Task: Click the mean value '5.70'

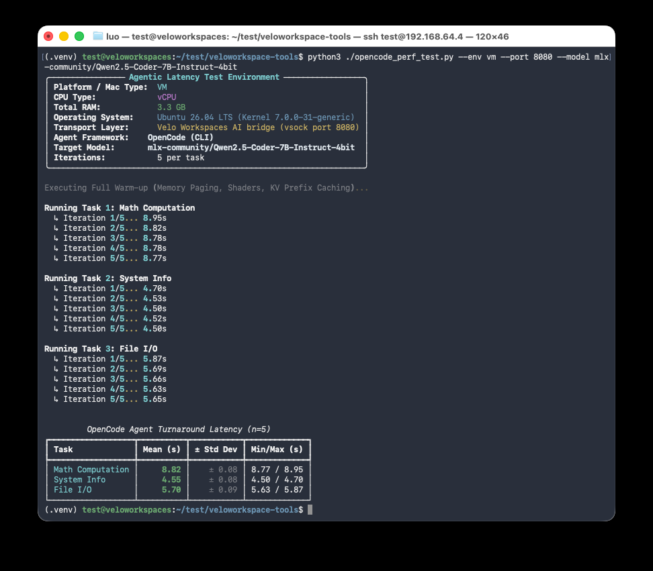Action: [171, 490]
